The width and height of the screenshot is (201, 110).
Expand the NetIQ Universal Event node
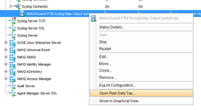click(6, 50)
